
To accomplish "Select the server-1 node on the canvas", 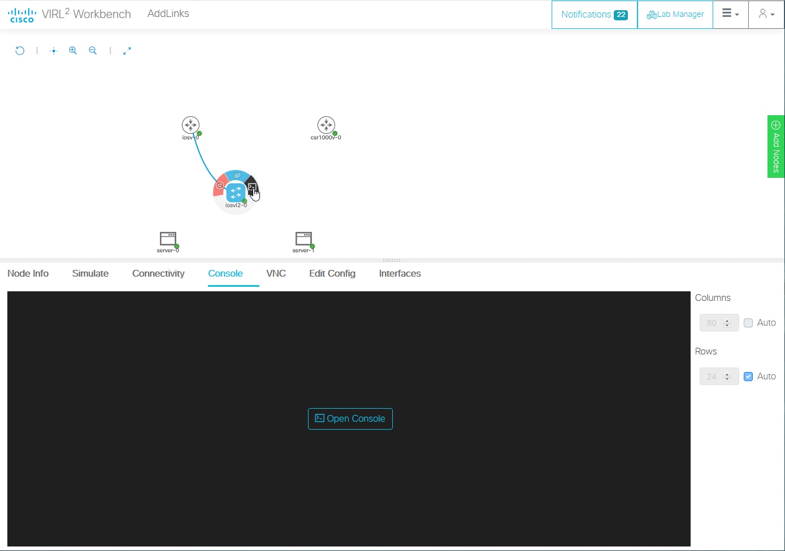I will (303, 238).
